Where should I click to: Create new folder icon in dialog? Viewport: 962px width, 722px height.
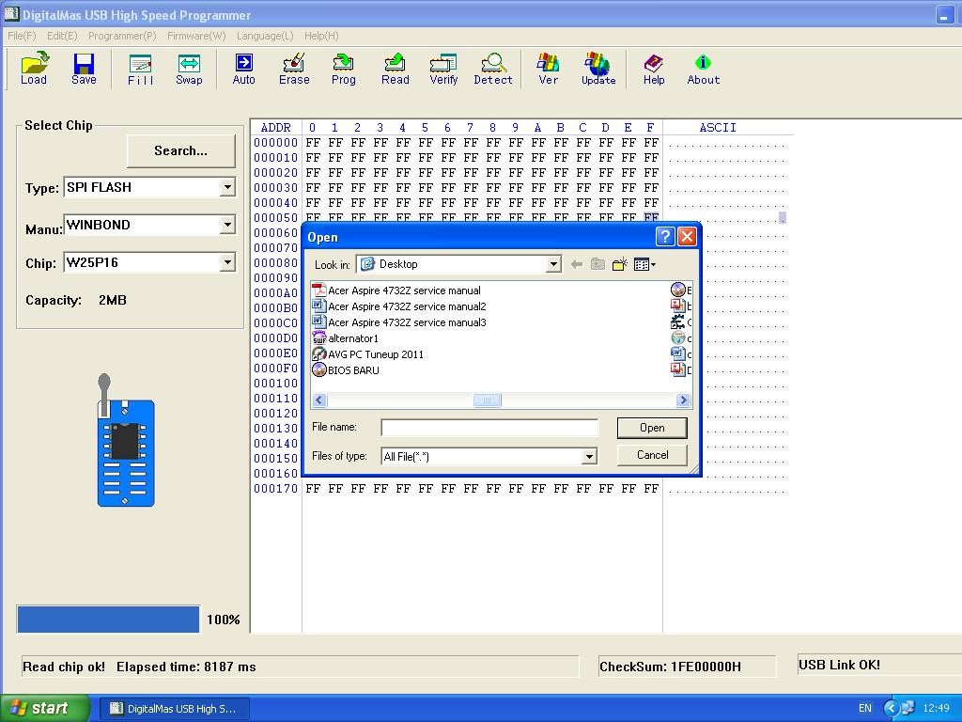[x=620, y=264]
